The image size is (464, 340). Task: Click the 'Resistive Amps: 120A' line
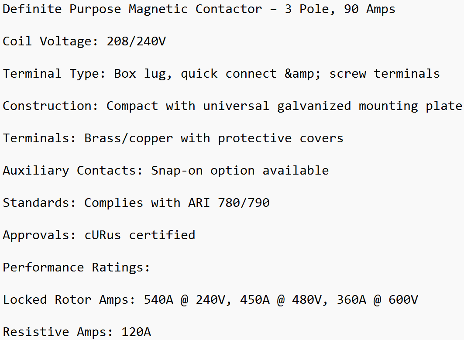[77, 332]
